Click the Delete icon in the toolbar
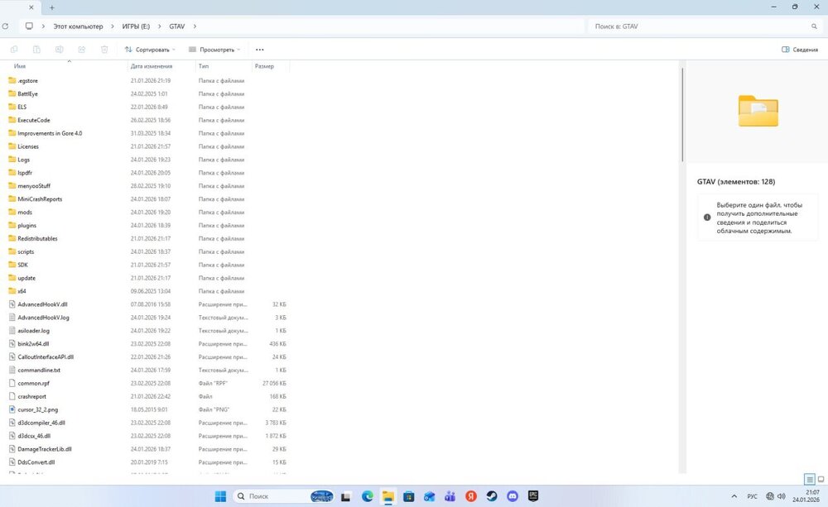The height and width of the screenshot is (507, 828). [103, 50]
